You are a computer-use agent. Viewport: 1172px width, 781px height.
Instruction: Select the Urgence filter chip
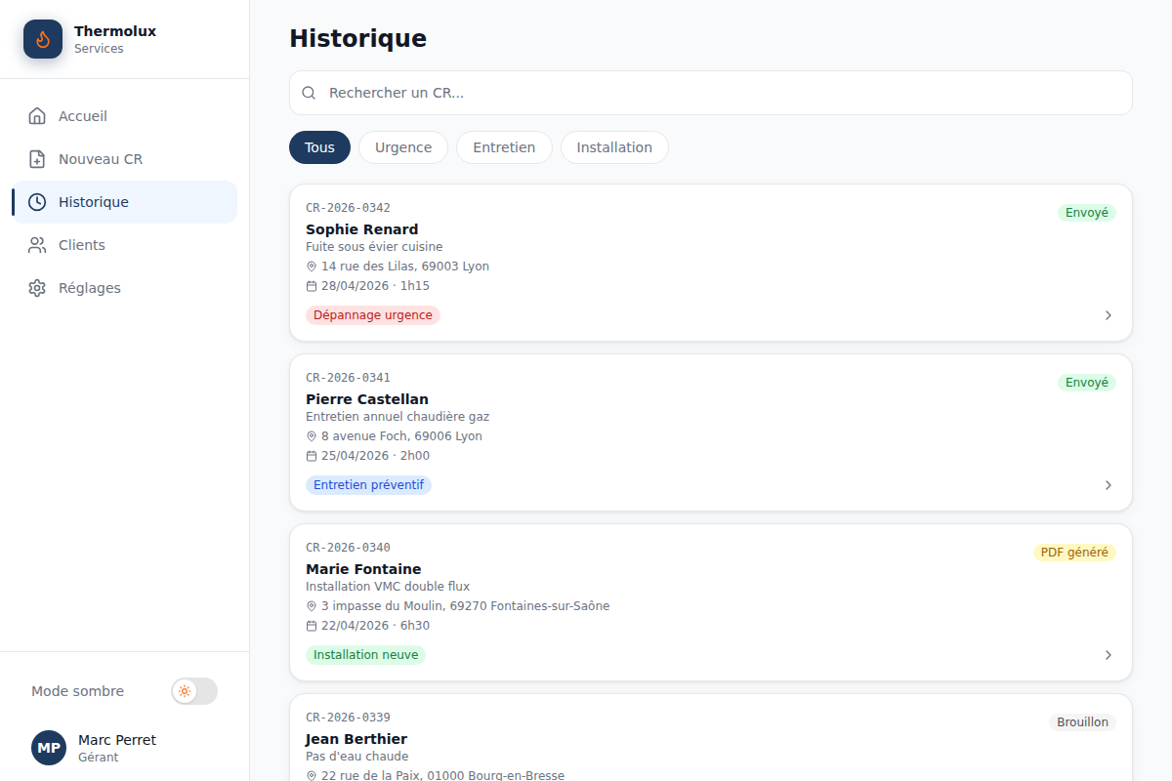click(x=403, y=147)
